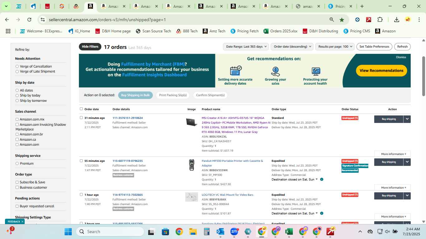This screenshot has width=426, height=239.
Task: Click View Recommendations button
Action: pyautogui.click(x=381, y=71)
